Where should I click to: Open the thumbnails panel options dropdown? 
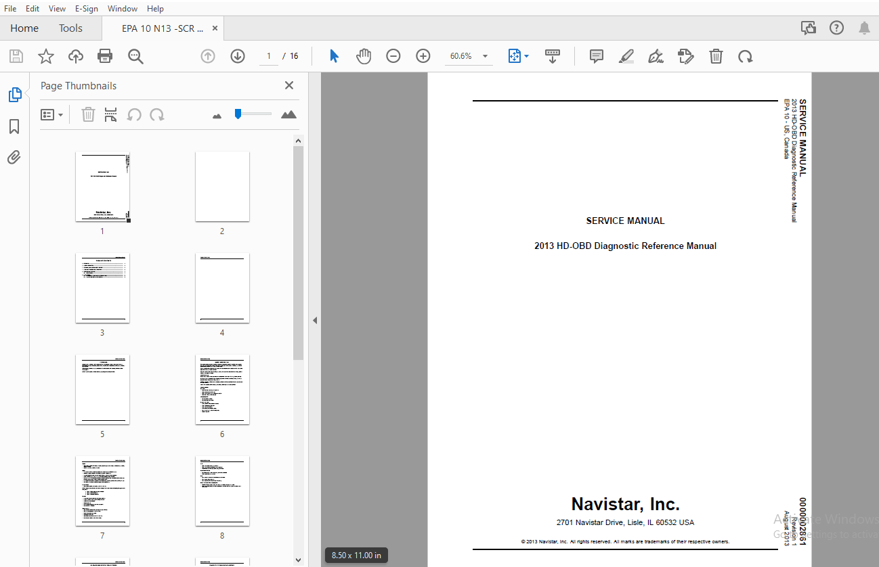pyautogui.click(x=51, y=114)
